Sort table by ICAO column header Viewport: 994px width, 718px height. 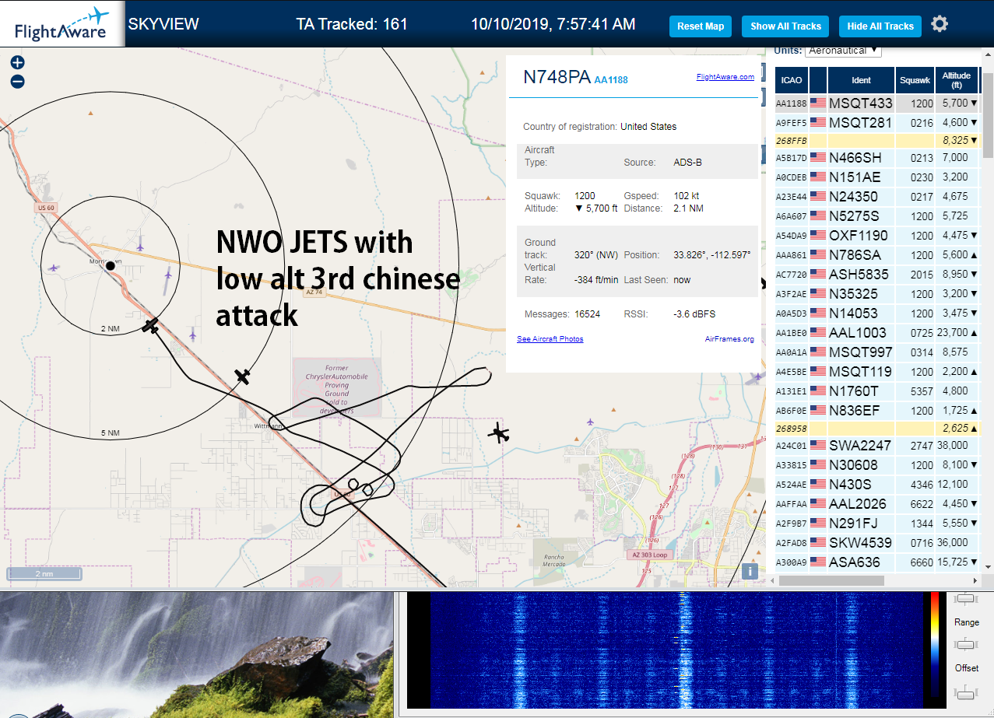[791, 79]
